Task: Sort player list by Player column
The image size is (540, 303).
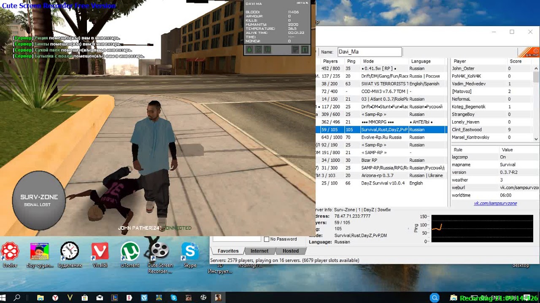Action: [x=479, y=61]
